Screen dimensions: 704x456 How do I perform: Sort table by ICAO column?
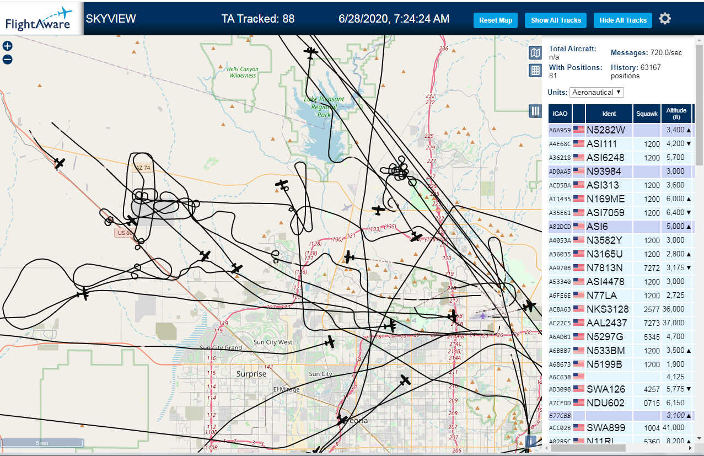[x=560, y=114]
